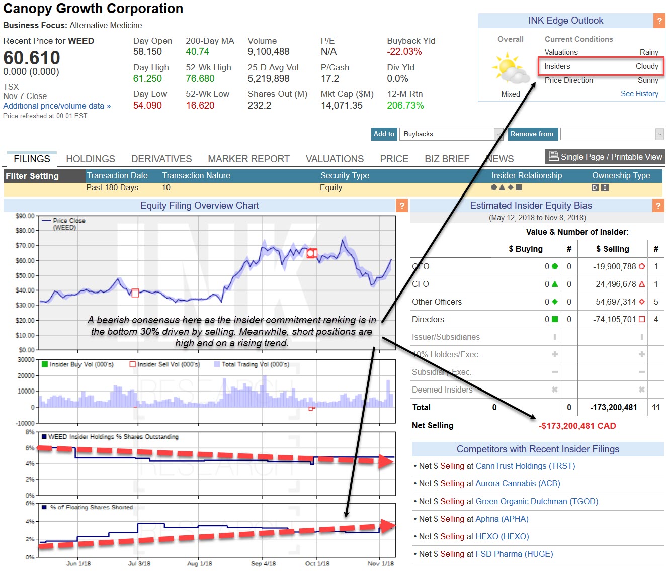The height and width of the screenshot is (584, 666).
Task: Open the PRICE tab
Action: [394, 159]
